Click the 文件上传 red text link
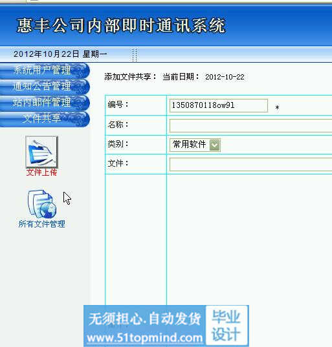Viewport: 332px width, 347px height. tap(41, 172)
